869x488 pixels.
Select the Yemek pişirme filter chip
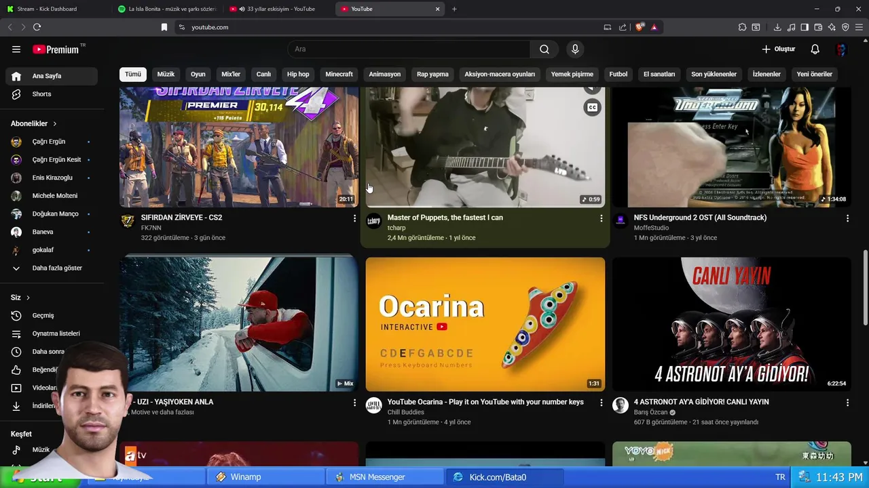click(572, 74)
